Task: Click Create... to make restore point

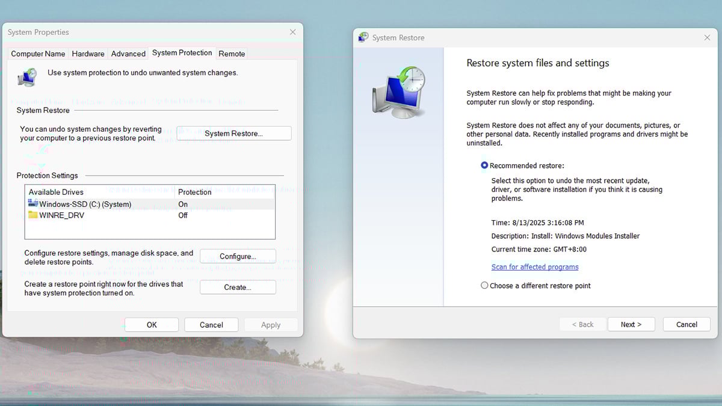Action: click(x=238, y=288)
